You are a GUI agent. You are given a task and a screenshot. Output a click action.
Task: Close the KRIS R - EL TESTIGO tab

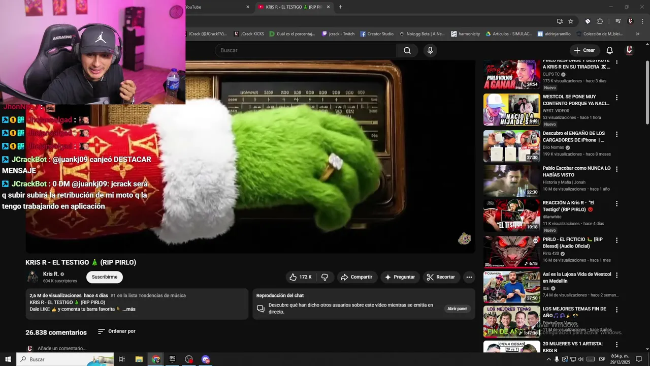(328, 7)
